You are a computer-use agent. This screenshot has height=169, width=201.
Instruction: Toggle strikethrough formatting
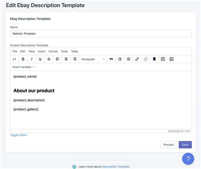(x=49, y=59)
